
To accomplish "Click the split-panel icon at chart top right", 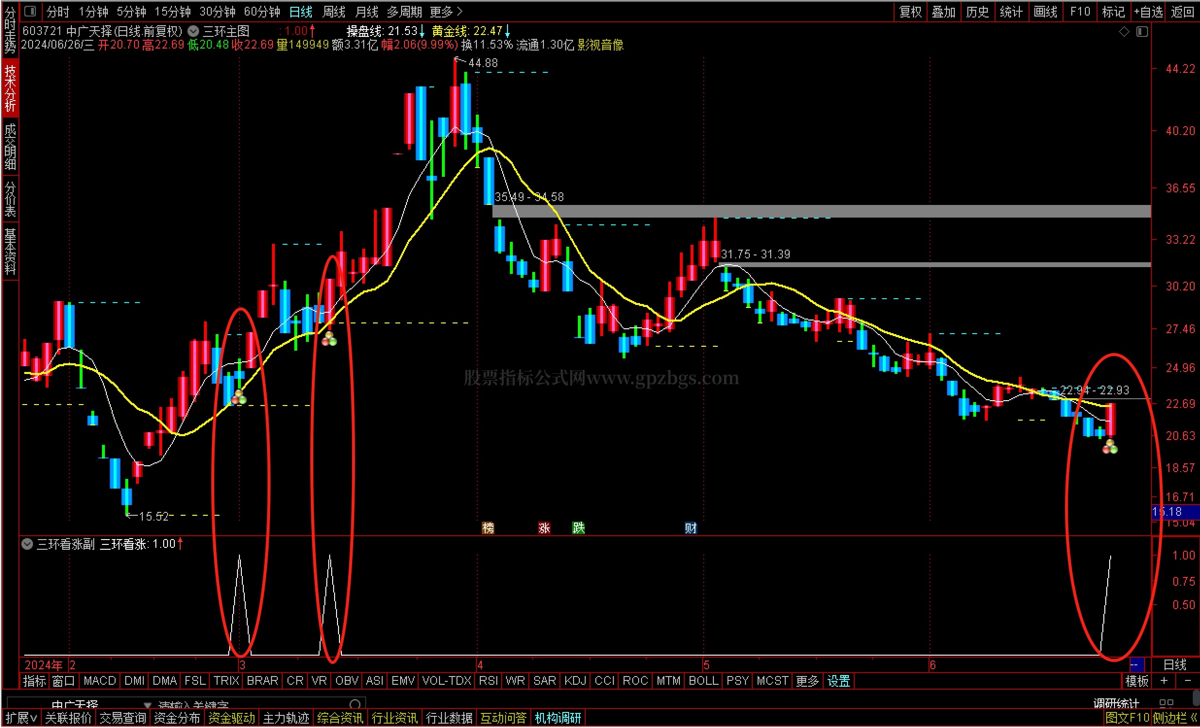I will pos(1142,32).
